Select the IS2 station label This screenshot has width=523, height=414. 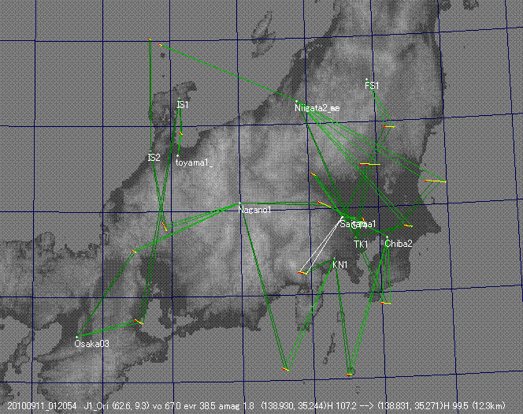(154, 158)
